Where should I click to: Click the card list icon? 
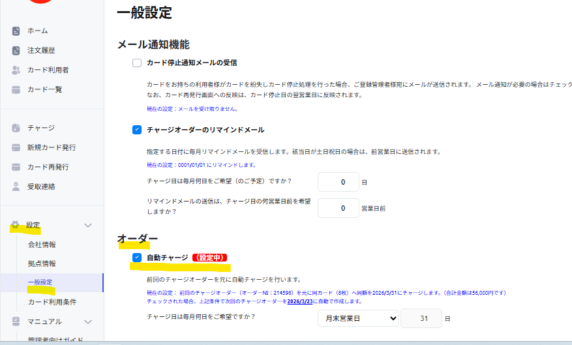coord(16,89)
